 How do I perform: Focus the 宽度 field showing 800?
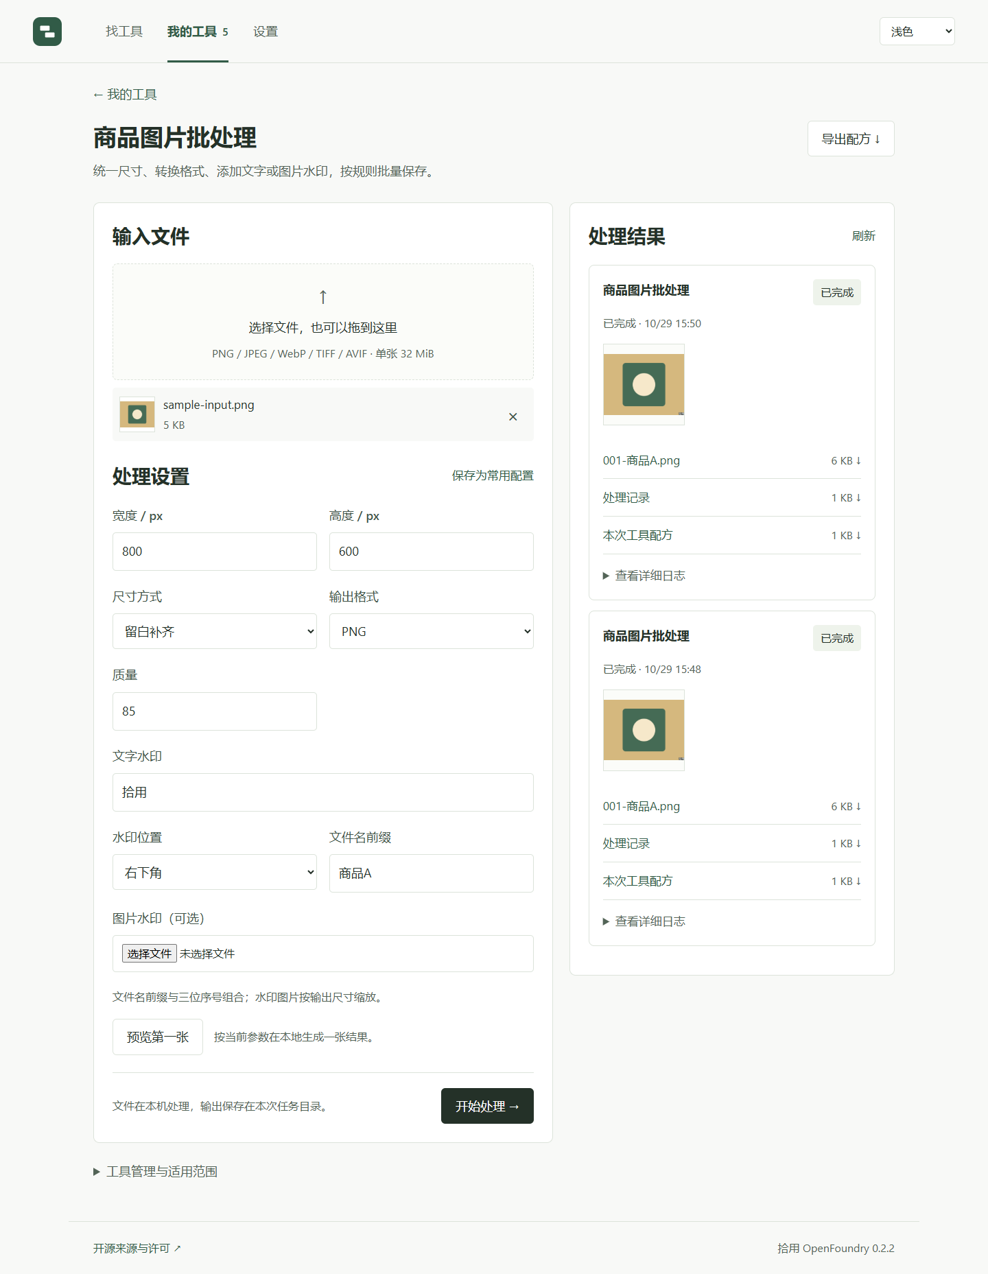click(215, 552)
